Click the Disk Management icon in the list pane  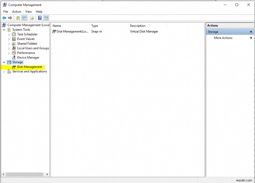pos(54,31)
